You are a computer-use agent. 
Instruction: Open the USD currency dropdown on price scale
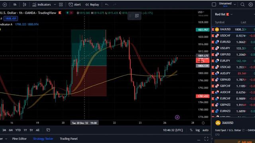201,12
